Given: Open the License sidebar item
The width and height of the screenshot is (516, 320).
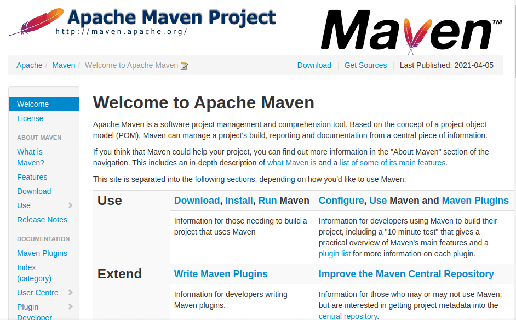Looking at the screenshot, I should pyautogui.click(x=30, y=118).
